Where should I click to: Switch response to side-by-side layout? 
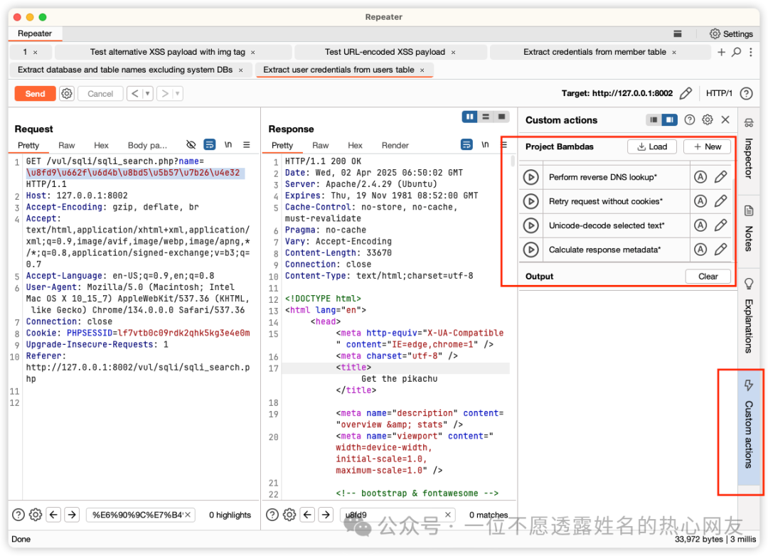pyautogui.click(x=469, y=117)
